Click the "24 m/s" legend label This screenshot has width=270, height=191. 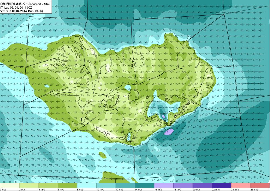(x=235, y=190)
